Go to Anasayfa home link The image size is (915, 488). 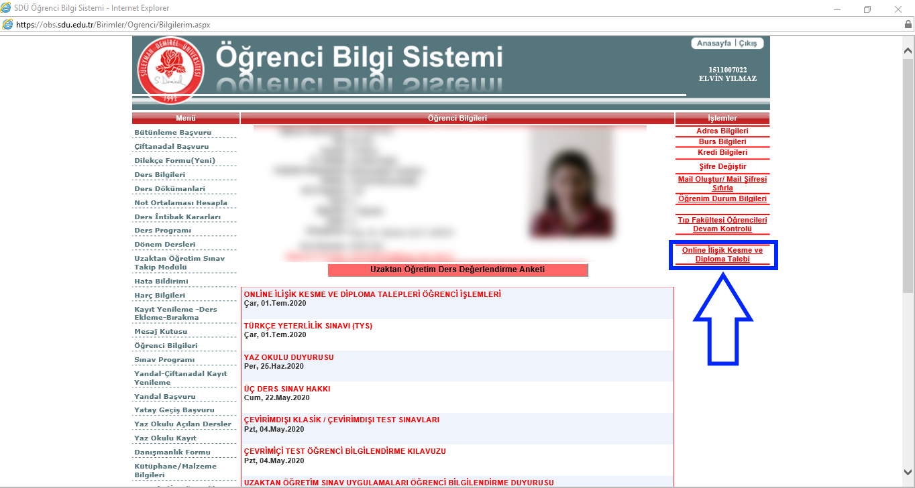coord(714,44)
